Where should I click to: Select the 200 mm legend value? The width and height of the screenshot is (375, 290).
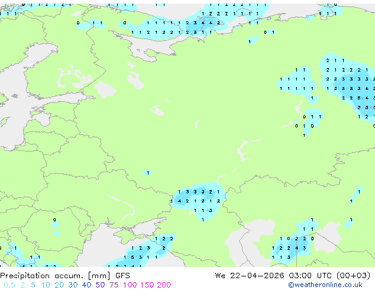164,285
